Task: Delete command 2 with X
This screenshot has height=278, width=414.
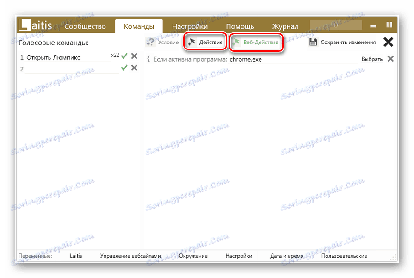Action: (x=134, y=68)
